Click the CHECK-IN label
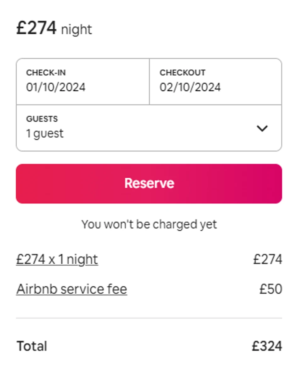 [x=46, y=72]
